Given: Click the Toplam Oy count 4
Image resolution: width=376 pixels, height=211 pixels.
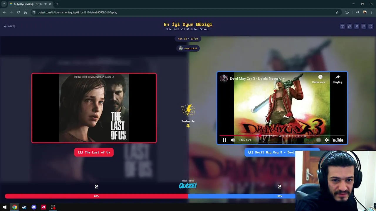Looking at the screenshot, I should (188, 126).
